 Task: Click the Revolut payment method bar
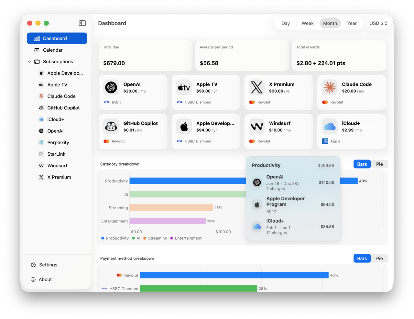pyautogui.click(x=234, y=275)
